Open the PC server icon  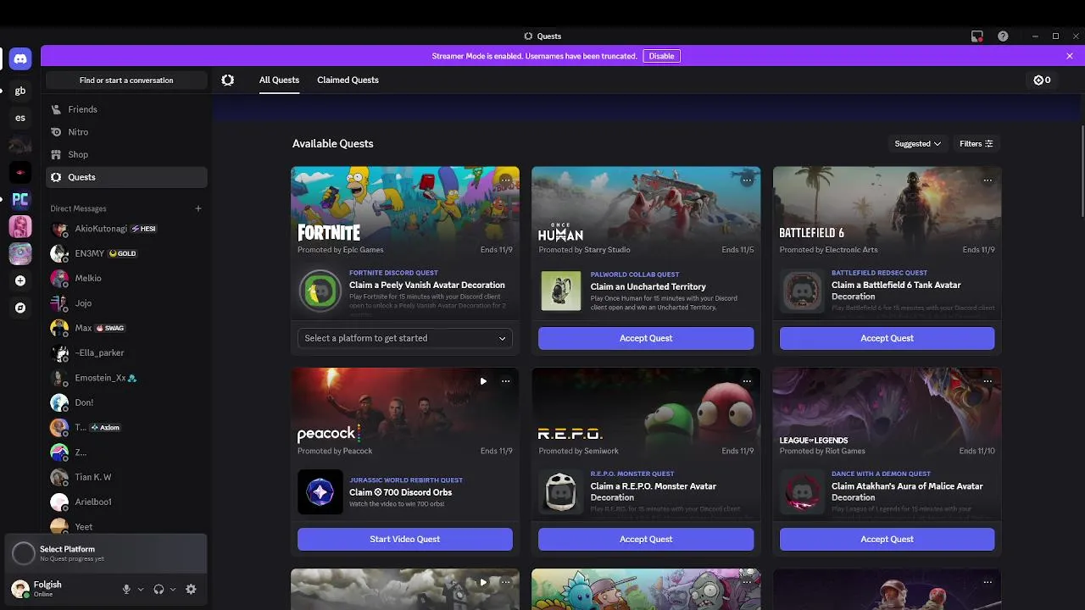(20, 200)
